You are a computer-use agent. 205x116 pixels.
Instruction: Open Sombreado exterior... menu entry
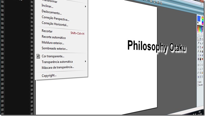click(54, 48)
